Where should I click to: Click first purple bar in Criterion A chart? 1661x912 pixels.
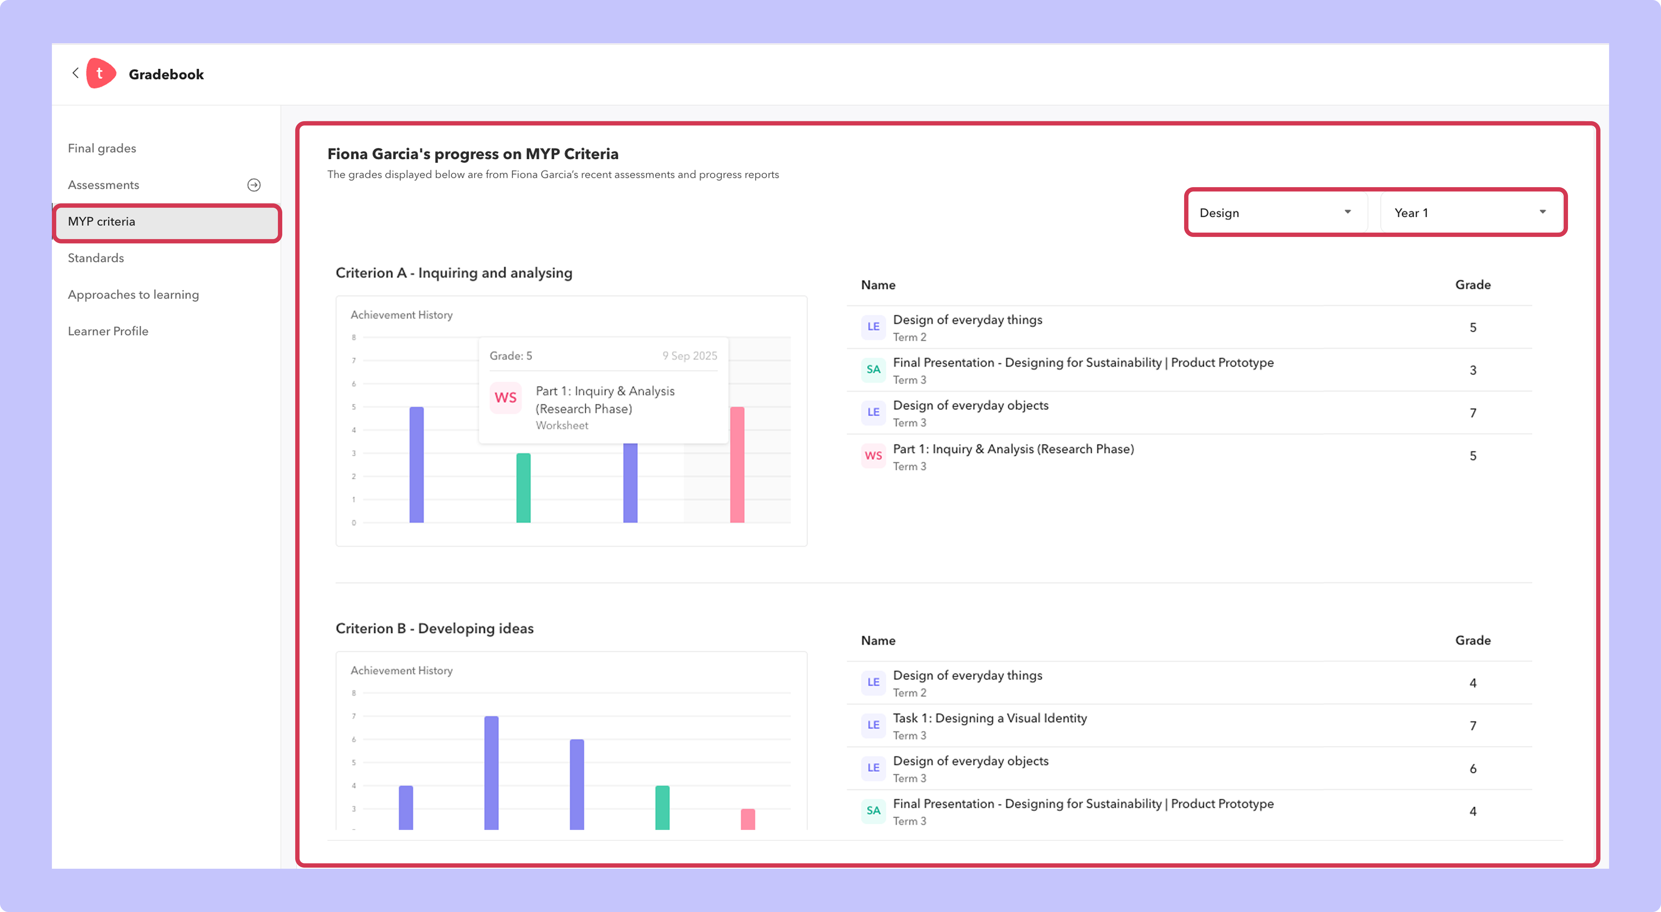[417, 464]
